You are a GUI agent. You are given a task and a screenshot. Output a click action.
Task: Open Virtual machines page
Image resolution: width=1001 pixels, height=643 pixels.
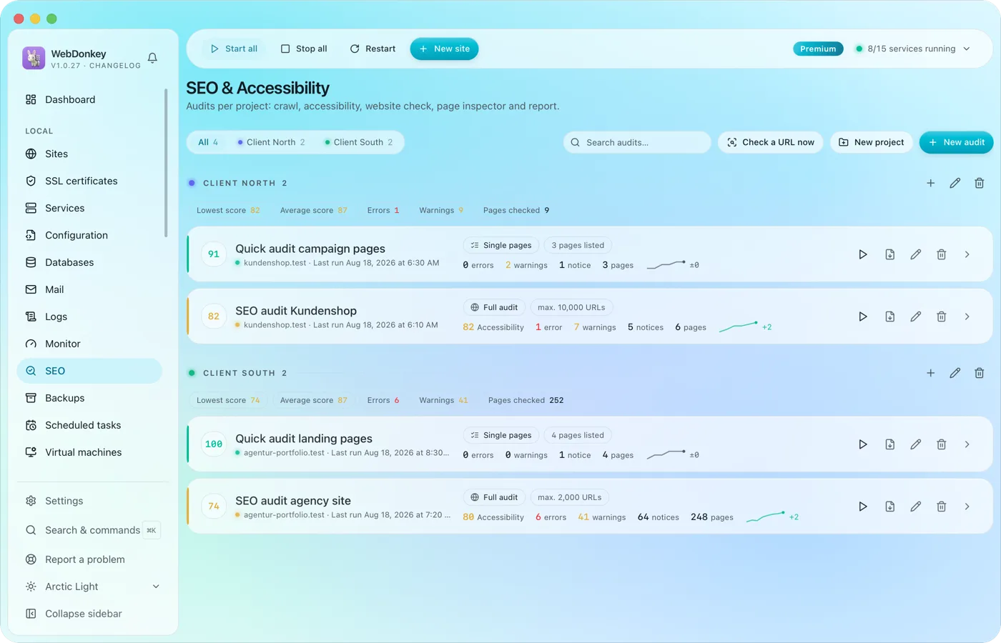coord(89,452)
